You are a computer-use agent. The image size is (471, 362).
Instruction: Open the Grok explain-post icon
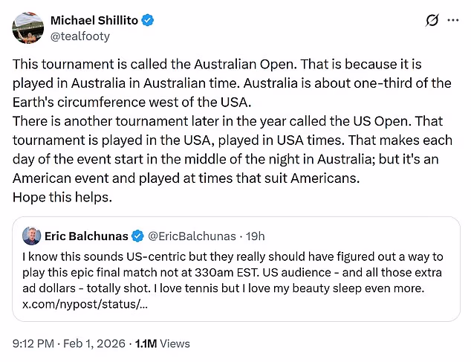[x=432, y=21]
